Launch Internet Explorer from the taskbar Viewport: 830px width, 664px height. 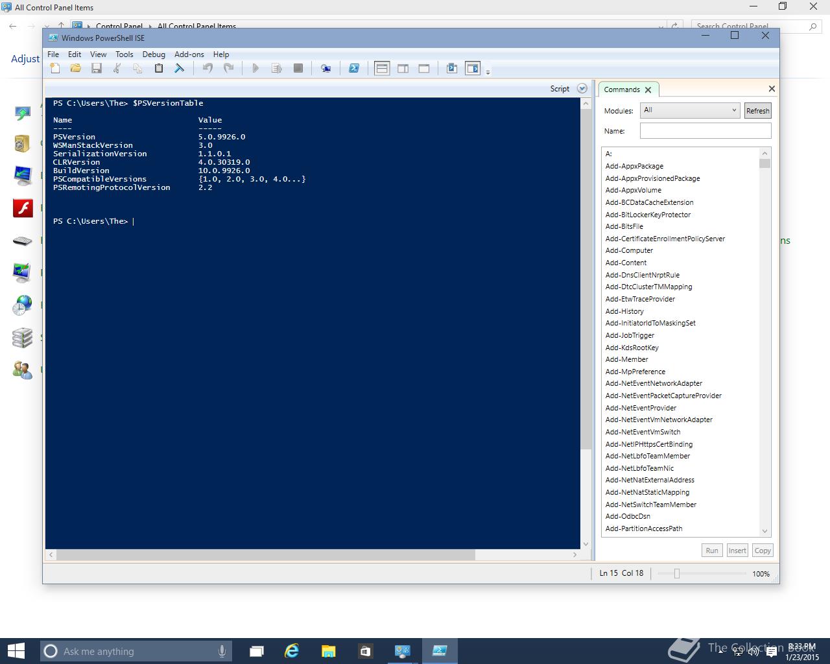[292, 651]
